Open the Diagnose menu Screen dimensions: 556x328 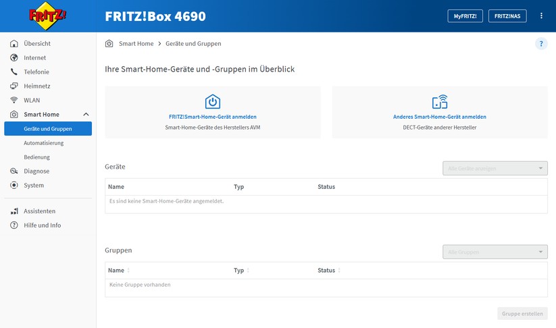(x=36, y=171)
